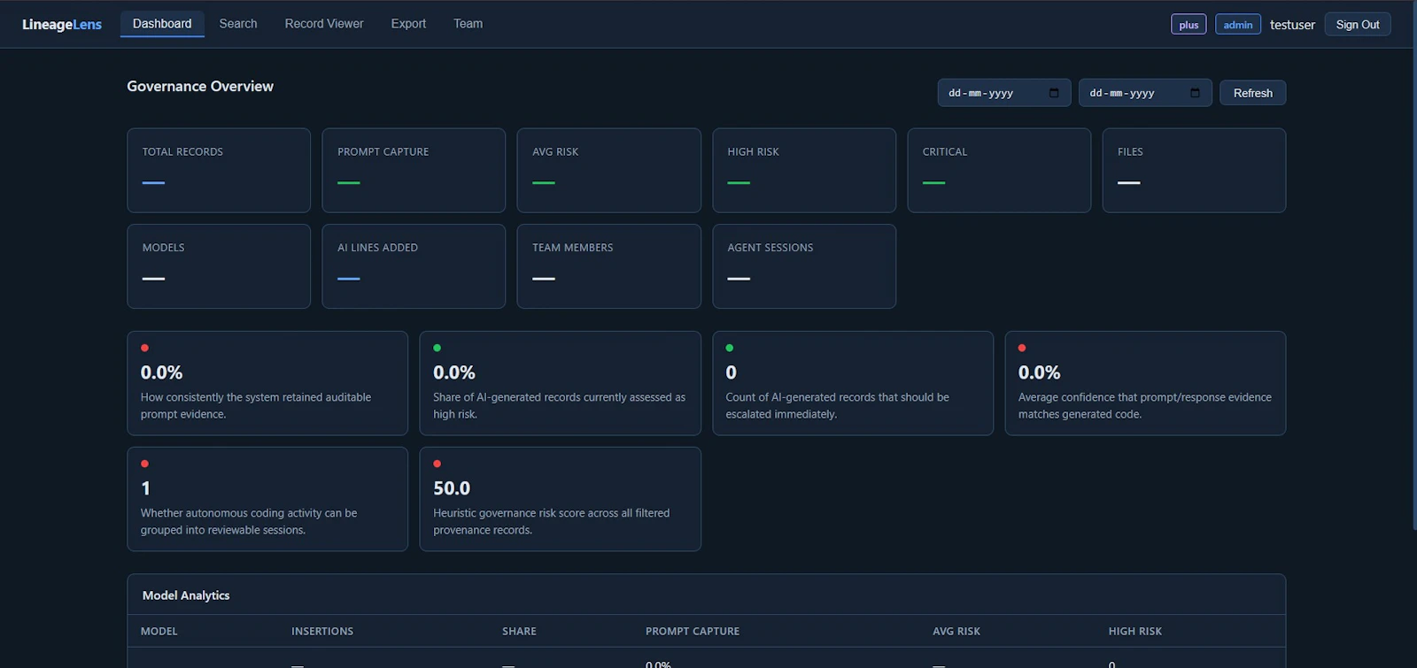
Task: Click the testuser username
Action: (x=1292, y=25)
